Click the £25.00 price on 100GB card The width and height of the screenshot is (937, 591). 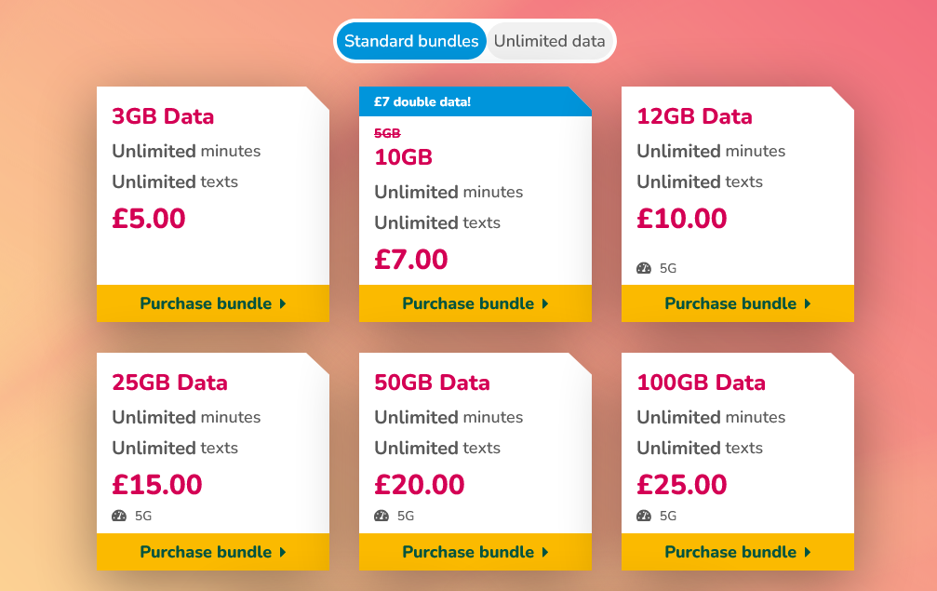[x=682, y=485]
